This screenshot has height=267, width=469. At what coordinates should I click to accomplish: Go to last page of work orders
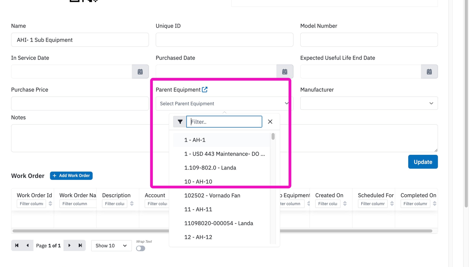coord(80,246)
